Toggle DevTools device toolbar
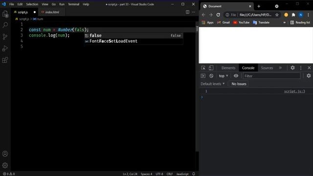Viewport: 313px width, 176px height. [211, 68]
